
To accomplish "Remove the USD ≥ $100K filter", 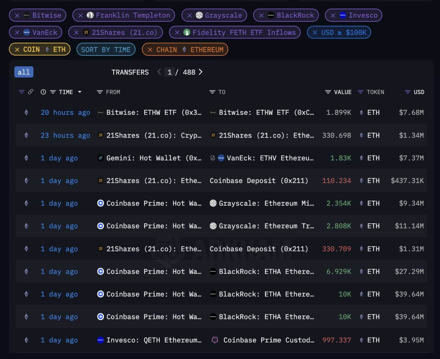I will (315, 33).
